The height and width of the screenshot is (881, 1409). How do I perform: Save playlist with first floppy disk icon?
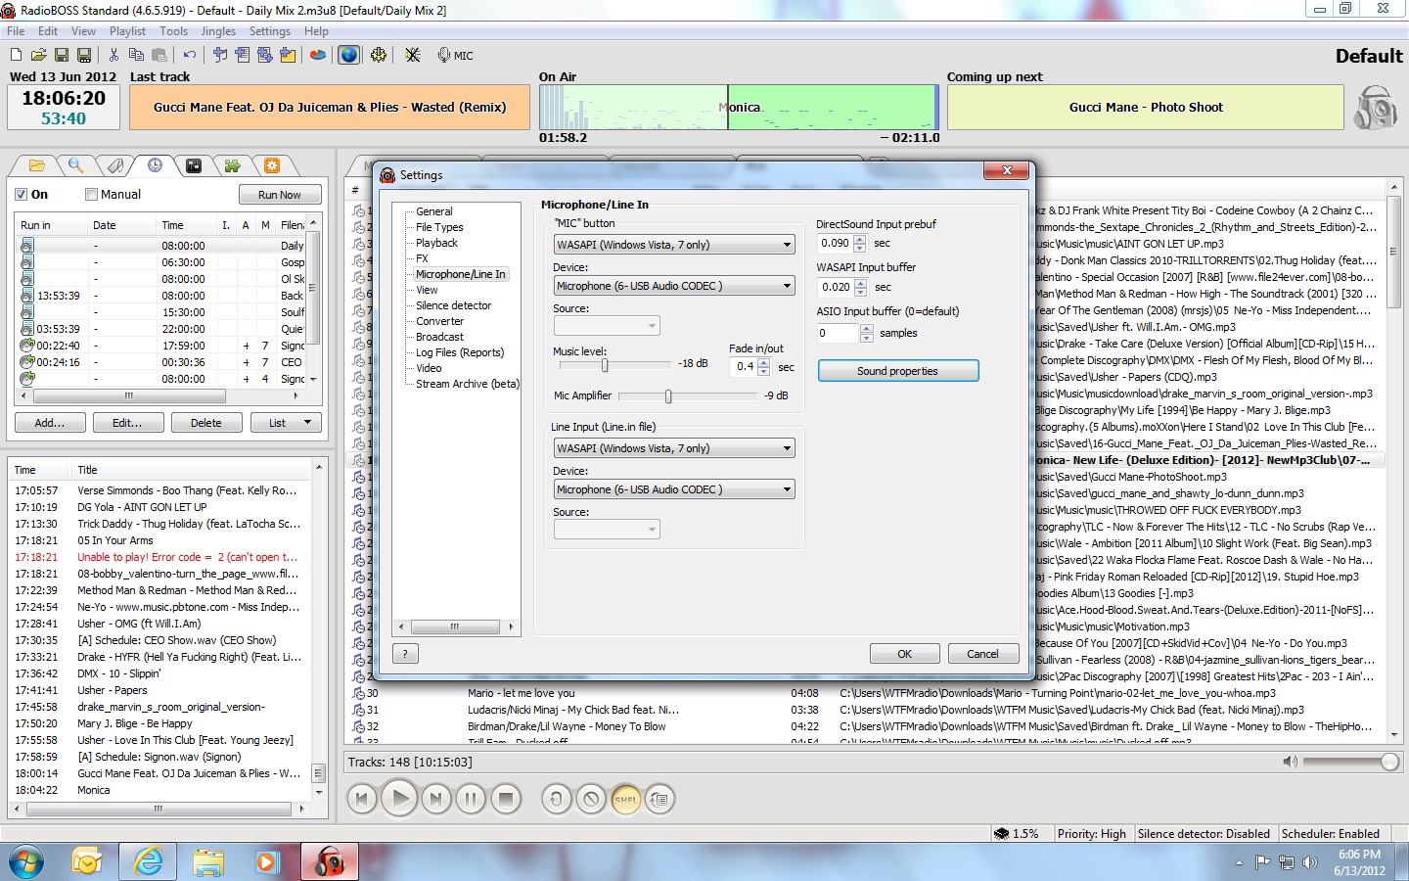[x=61, y=55]
